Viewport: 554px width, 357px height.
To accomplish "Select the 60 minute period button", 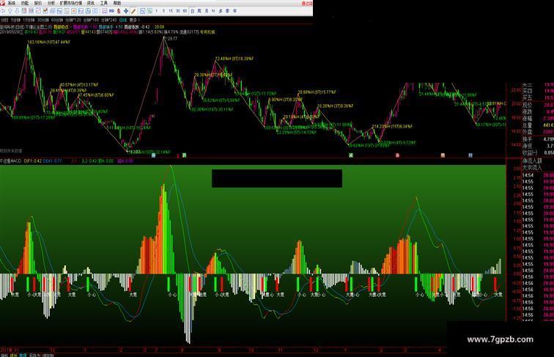I will (x=185, y=11).
